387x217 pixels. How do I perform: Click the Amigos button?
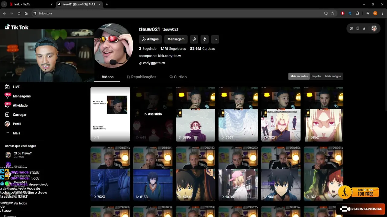coord(150,39)
